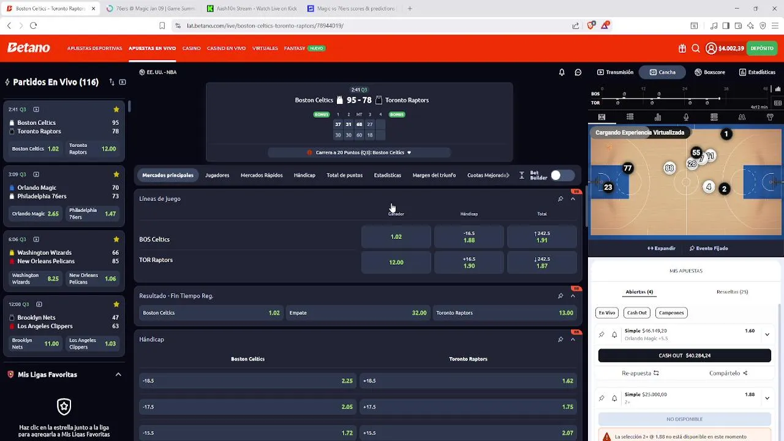
Task: Open the Jugadores markets tab
Action: tap(217, 175)
